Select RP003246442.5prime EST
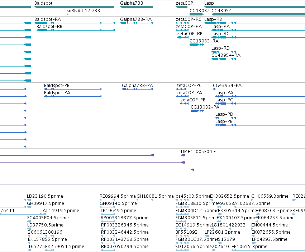Image resolution: width=305 pixels, height=252 pixels. click(x=108, y=236)
